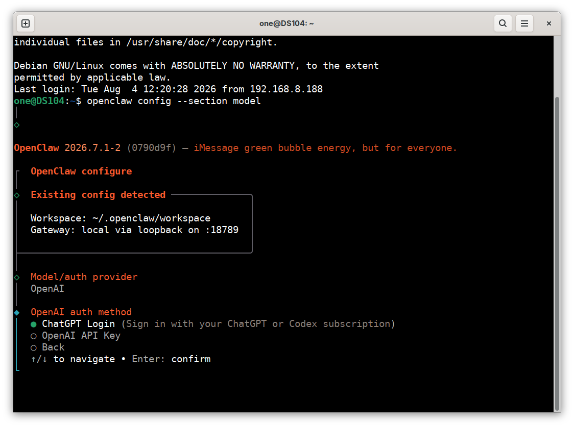Screen dimensions: 574x427
Task: Click the OpenAI auth method heading
Action: 81,312
